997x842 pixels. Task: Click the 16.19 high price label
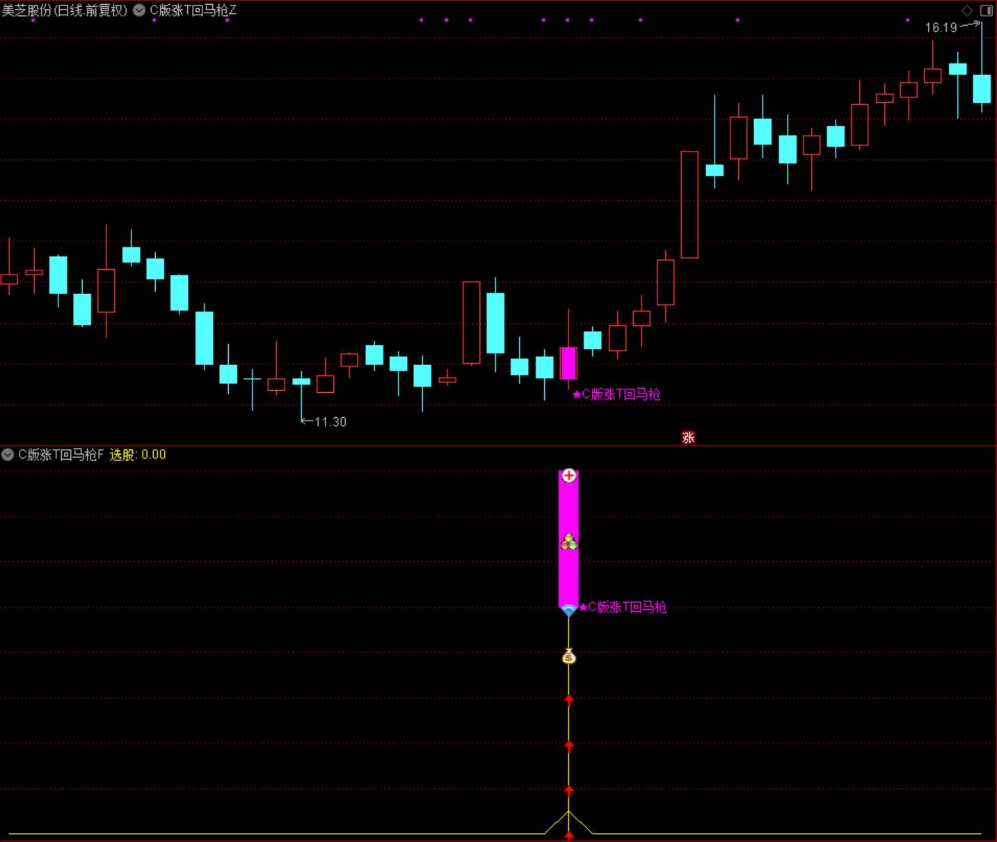pyautogui.click(x=941, y=28)
